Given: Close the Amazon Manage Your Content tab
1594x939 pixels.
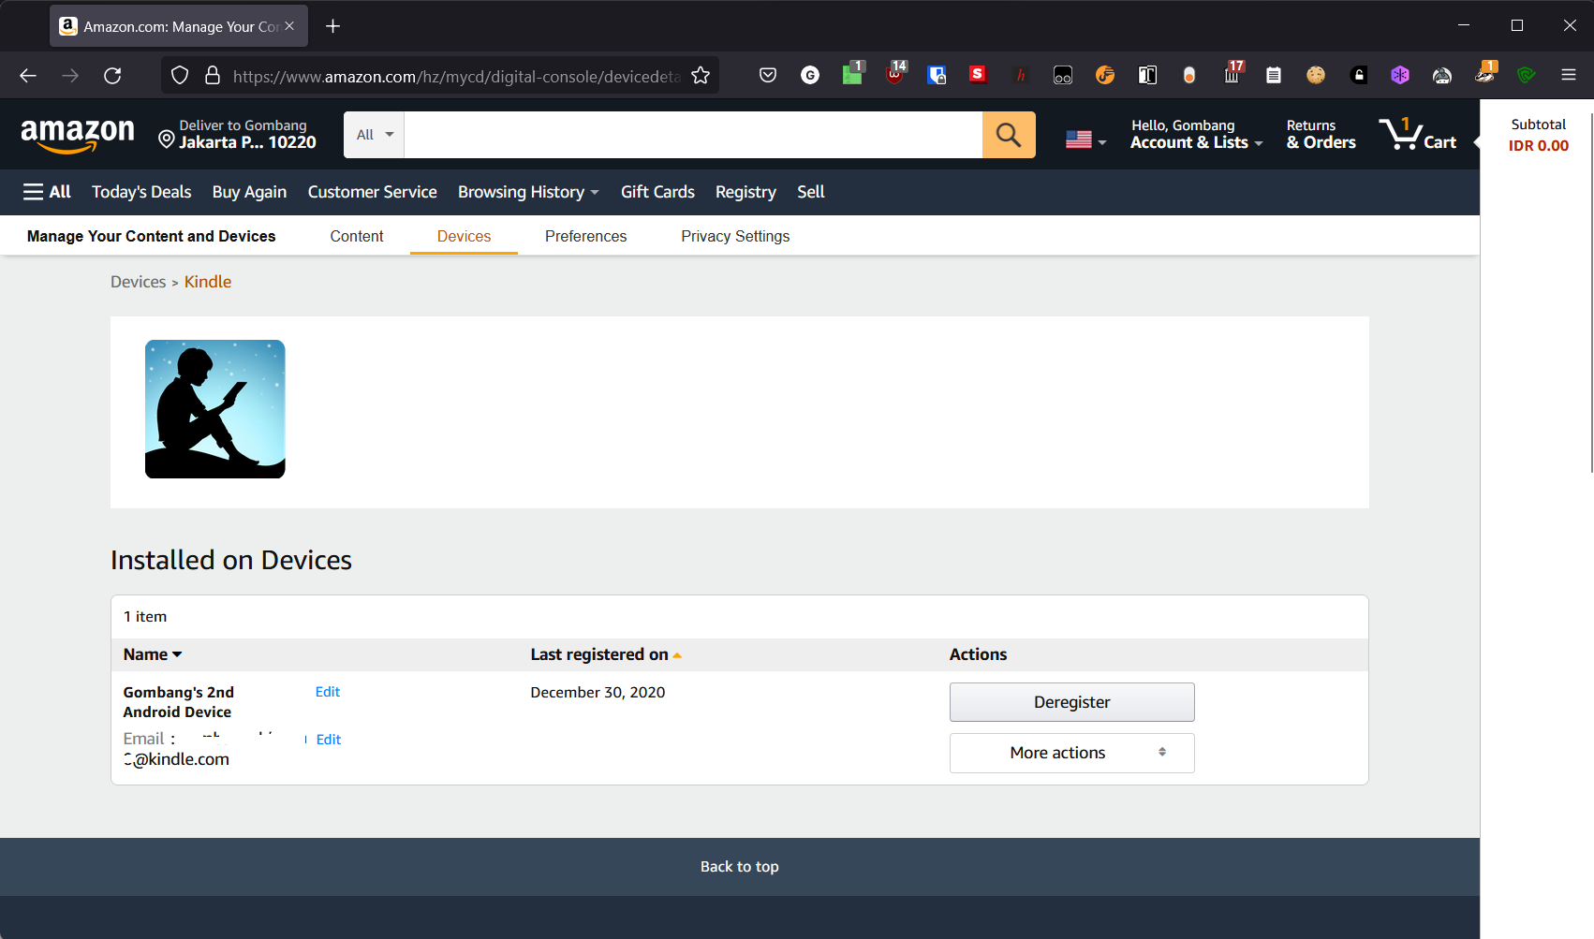Looking at the screenshot, I should coord(289,26).
